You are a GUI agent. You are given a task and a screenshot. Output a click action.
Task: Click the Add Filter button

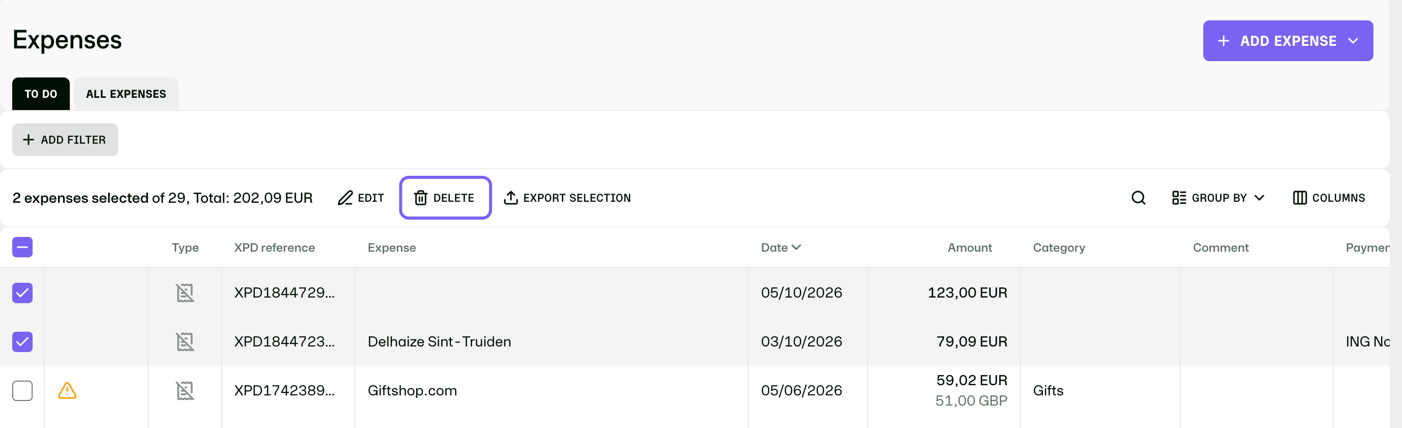65,140
